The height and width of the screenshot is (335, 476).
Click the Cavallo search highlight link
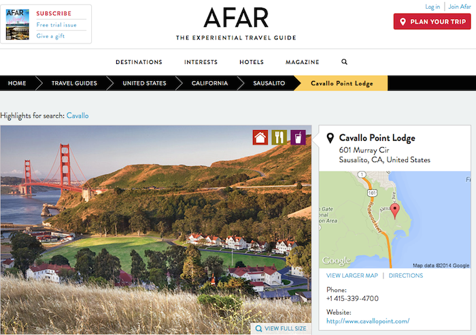(78, 116)
